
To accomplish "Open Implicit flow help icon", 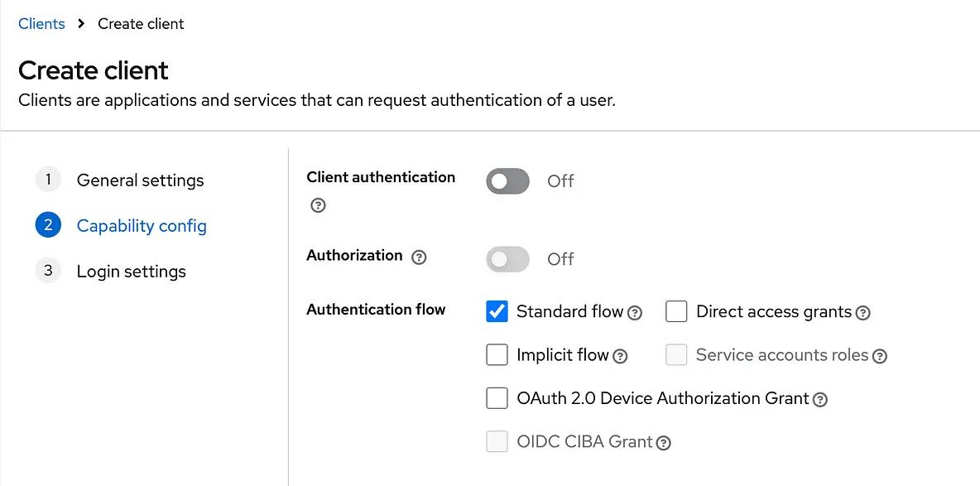I will point(620,357).
